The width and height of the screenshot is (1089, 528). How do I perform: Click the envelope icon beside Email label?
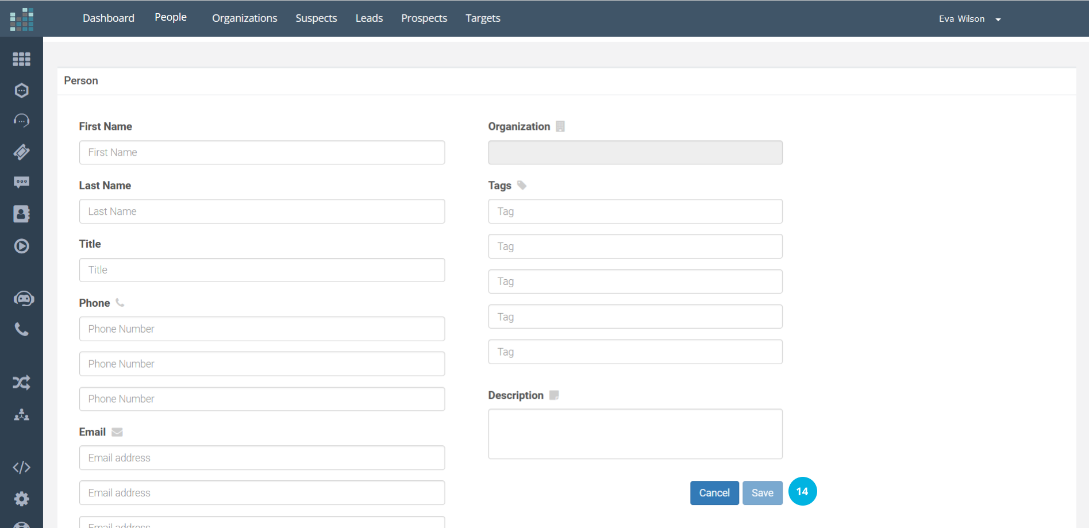click(117, 432)
